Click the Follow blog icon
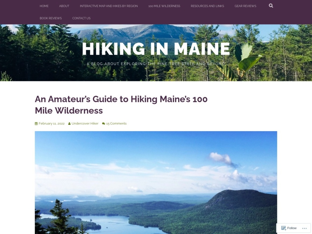The width and height of the screenshot is (312, 234). click(284, 228)
